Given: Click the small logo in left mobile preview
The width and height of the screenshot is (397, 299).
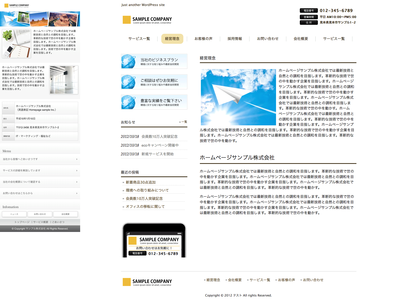Looking at the screenshot, I should pyautogui.click(x=17, y=5).
